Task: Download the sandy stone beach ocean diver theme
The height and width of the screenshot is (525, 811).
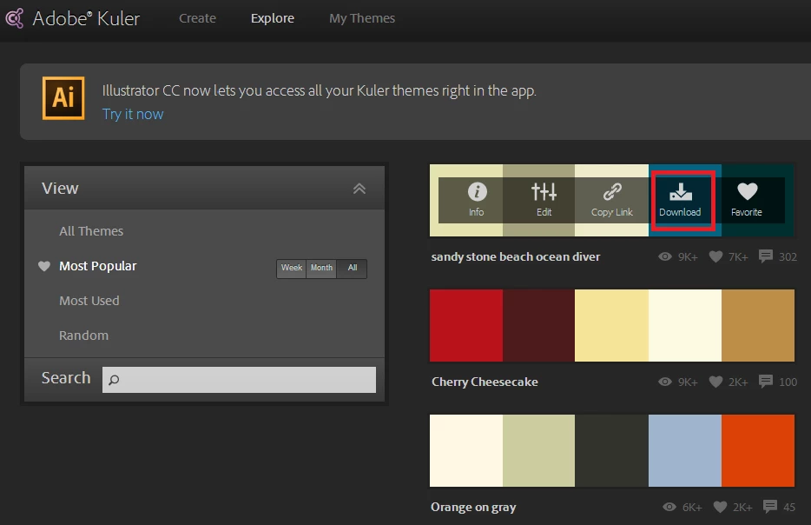Action: click(680, 200)
